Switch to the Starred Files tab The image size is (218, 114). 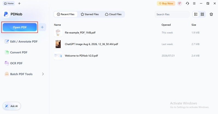(x=90, y=14)
